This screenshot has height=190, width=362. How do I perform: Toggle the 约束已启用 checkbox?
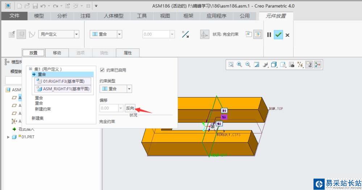[x=102, y=70]
